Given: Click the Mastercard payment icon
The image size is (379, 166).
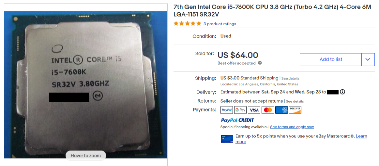Looking at the screenshot, I should point(268,110).
